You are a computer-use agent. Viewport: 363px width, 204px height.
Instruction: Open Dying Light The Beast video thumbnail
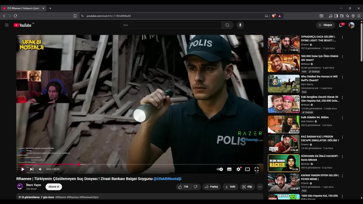click(284, 44)
